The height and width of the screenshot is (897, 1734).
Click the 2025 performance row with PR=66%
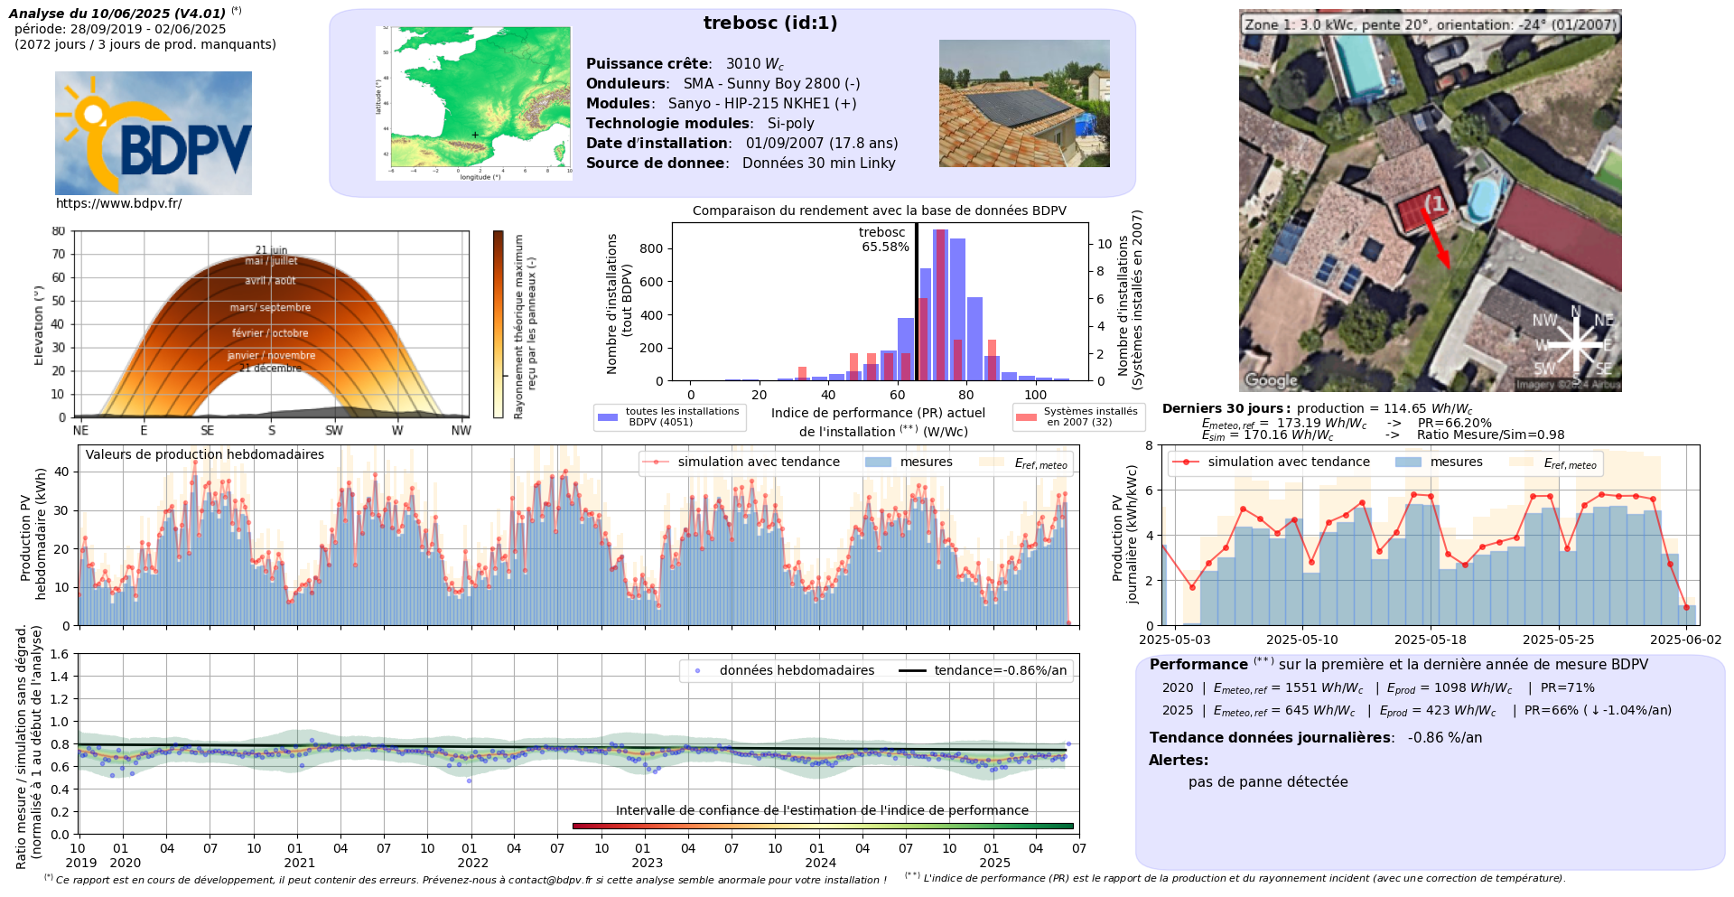pos(1417,711)
